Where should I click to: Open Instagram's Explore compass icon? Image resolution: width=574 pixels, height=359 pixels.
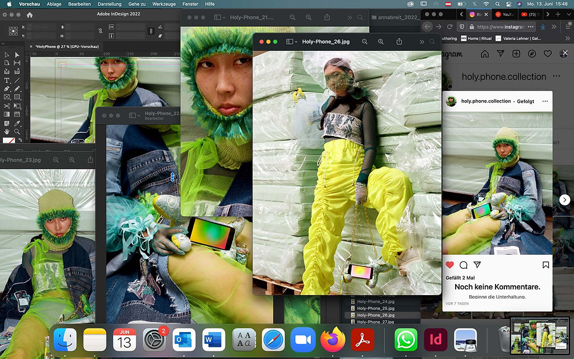pyautogui.click(x=532, y=54)
